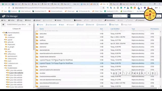Collapse the /home/takaetex root node
The height and width of the screenshot is (91, 162).
(x=3, y=33)
